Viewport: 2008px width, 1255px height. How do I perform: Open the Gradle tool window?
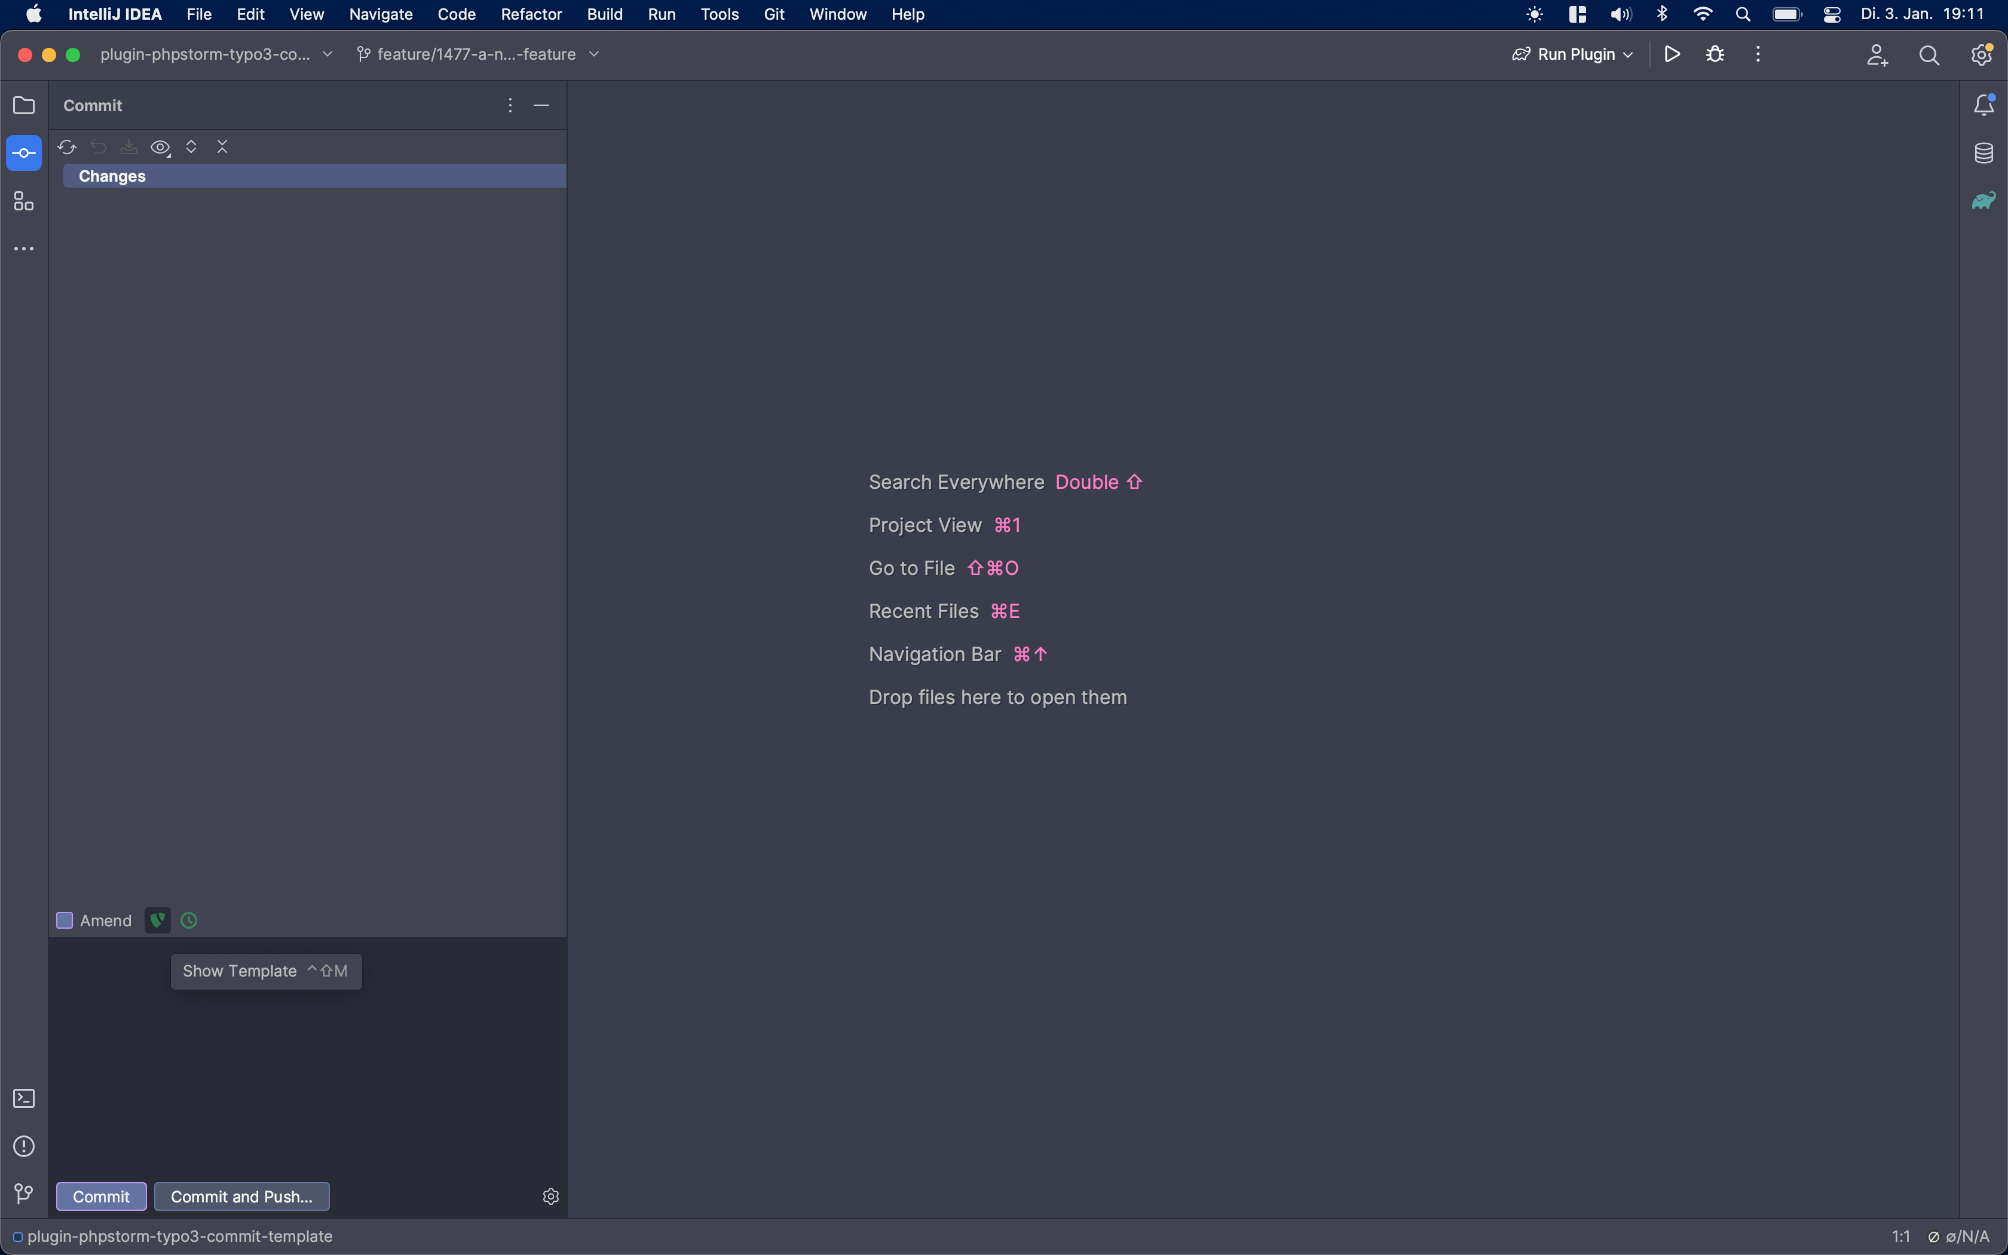pyautogui.click(x=1983, y=201)
